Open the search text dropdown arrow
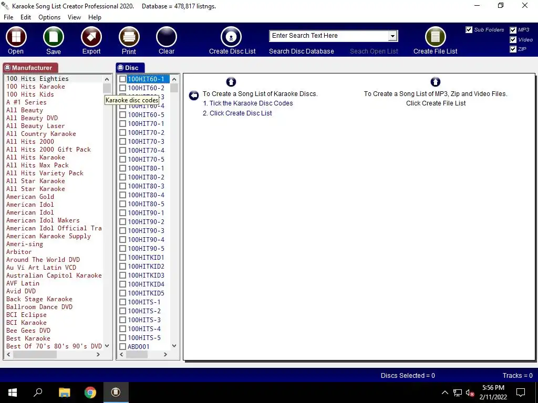Image resolution: width=538 pixels, height=403 pixels. 392,36
